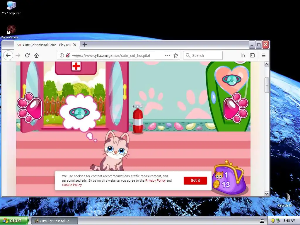Open the Cookie Policy link
Screen dimensions: 300x225
[x=72, y=185]
